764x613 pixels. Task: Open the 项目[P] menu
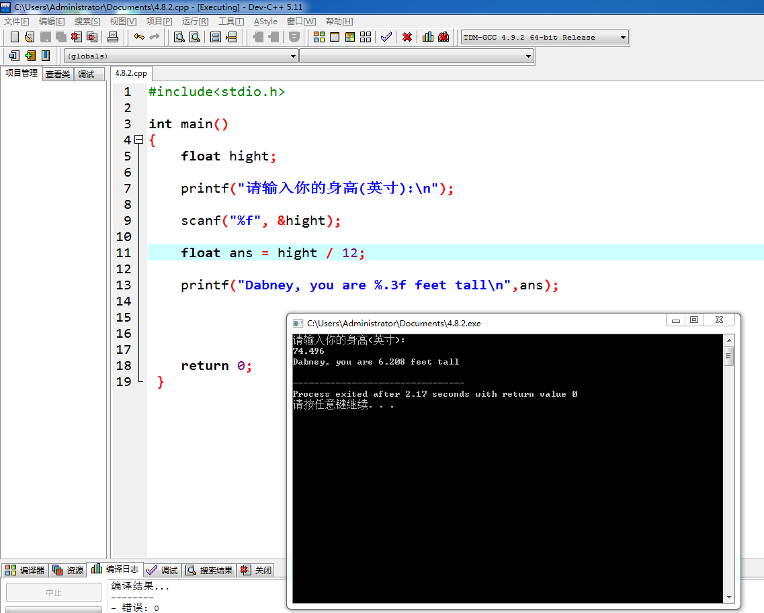159,21
